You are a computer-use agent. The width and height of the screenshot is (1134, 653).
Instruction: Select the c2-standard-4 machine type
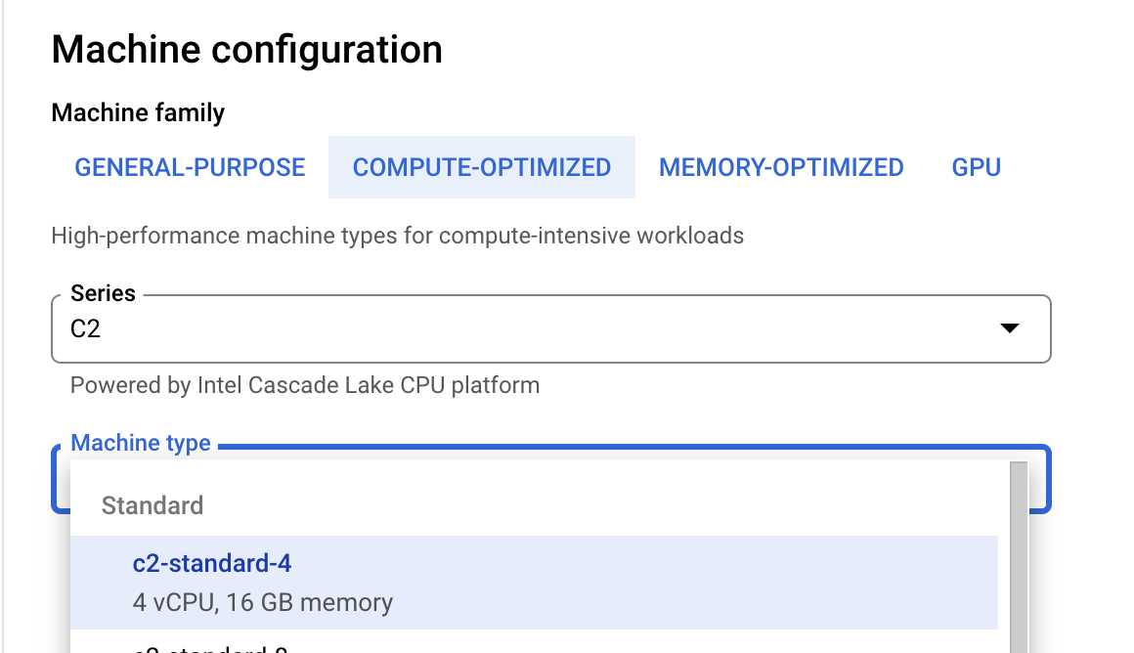[x=211, y=563]
